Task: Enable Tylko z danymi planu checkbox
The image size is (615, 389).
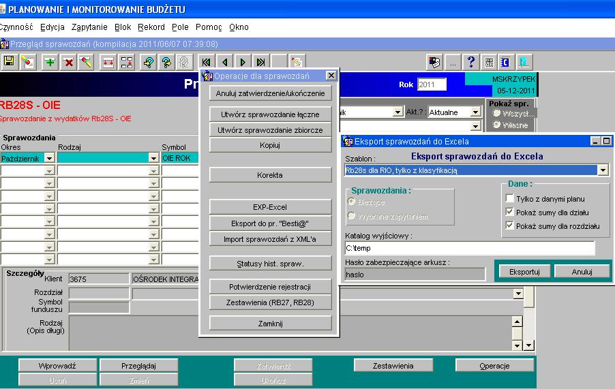Action: point(509,198)
